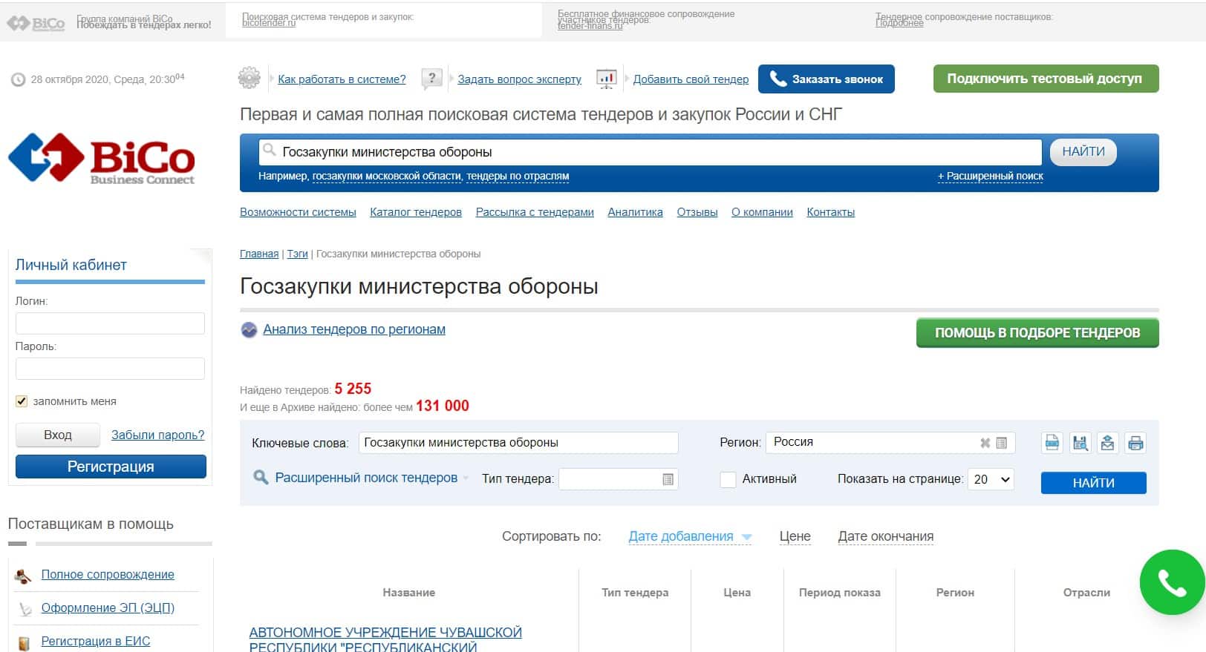Enable the 'Активный' checkbox
This screenshot has height=652, width=1206.
click(x=728, y=479)
